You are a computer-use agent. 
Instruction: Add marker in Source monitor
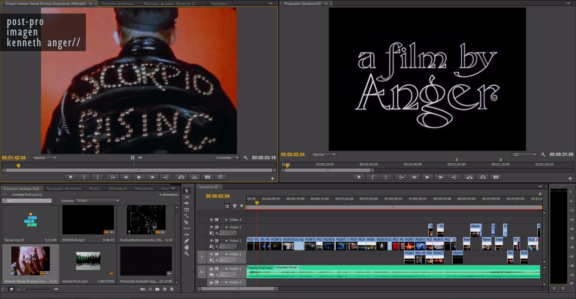(71, 177)
